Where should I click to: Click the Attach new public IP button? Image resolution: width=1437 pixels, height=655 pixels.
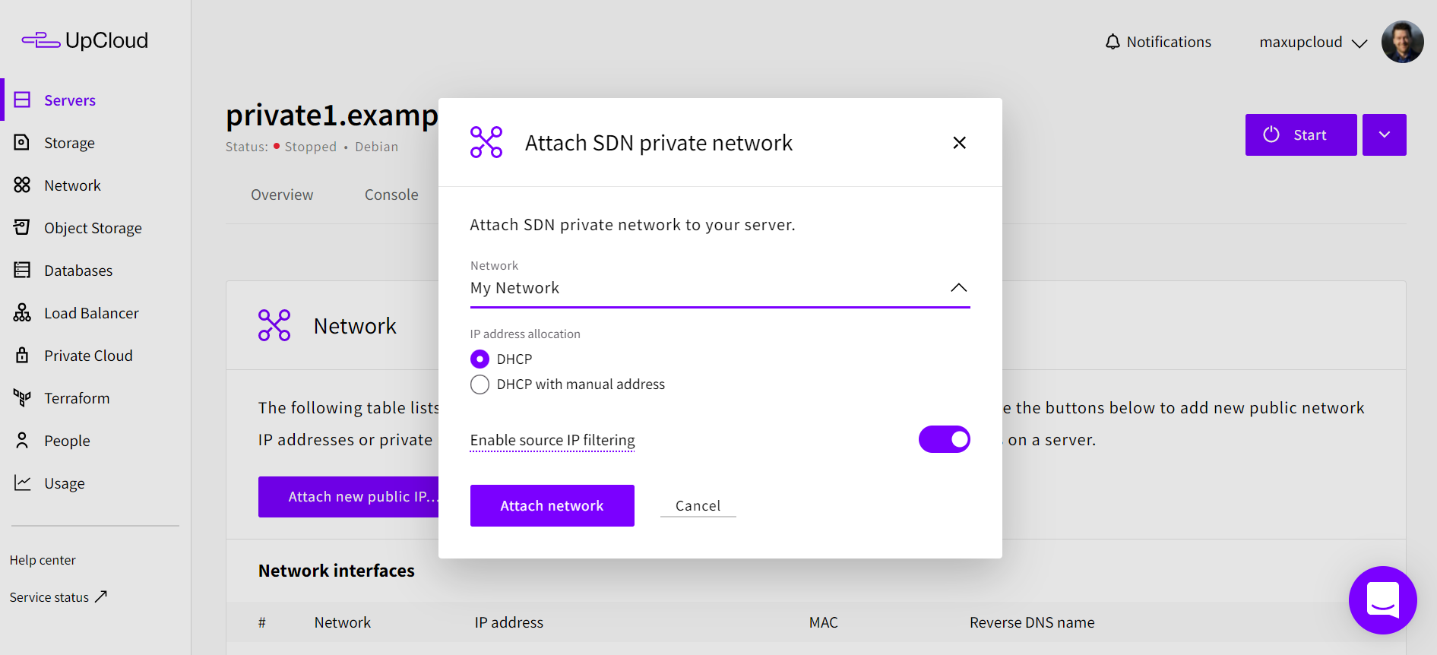click(349, 497)
